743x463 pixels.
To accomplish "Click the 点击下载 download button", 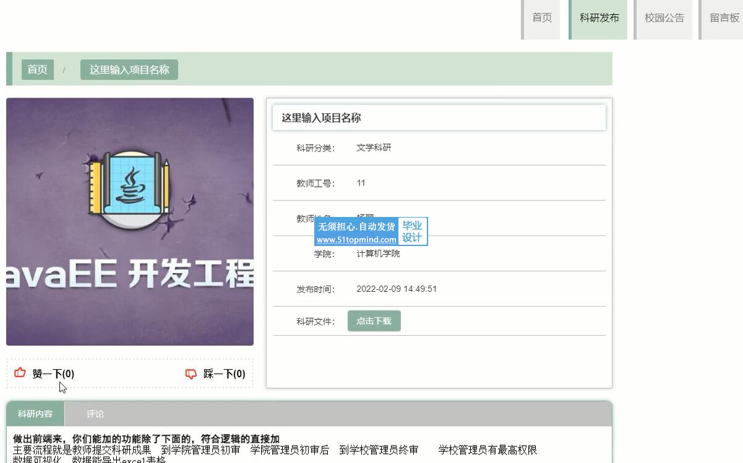I will 374,321.
